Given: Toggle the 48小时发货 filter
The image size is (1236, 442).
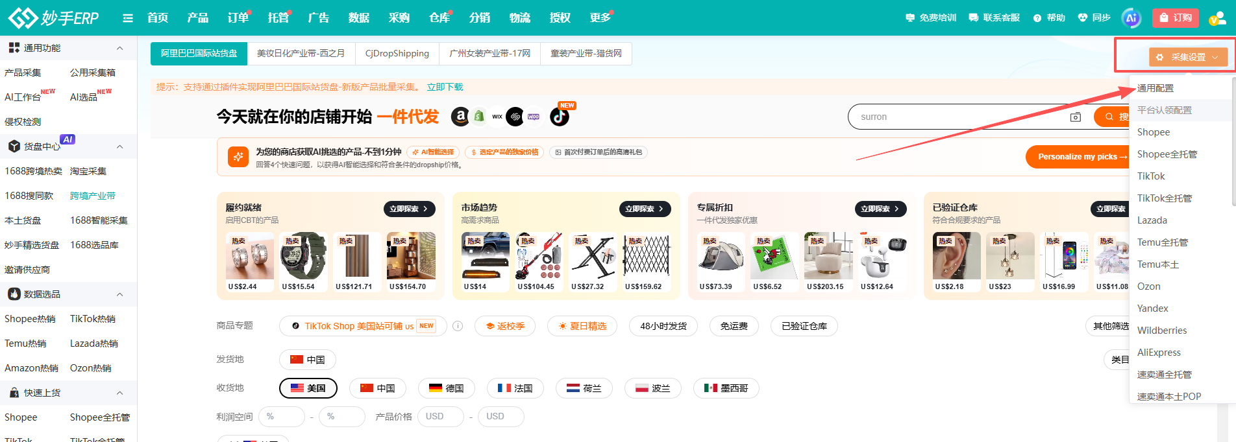Looking at the screenshot, I should pyautogui.click(x=663, y=326).
